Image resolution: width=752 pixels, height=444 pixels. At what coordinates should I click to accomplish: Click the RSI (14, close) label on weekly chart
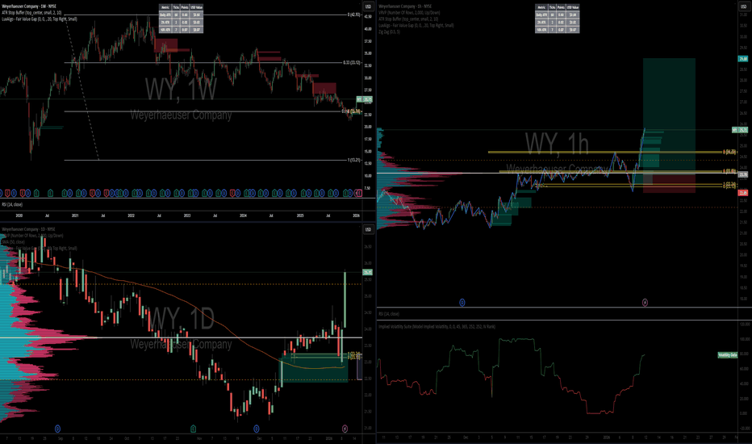coord(12,204)
